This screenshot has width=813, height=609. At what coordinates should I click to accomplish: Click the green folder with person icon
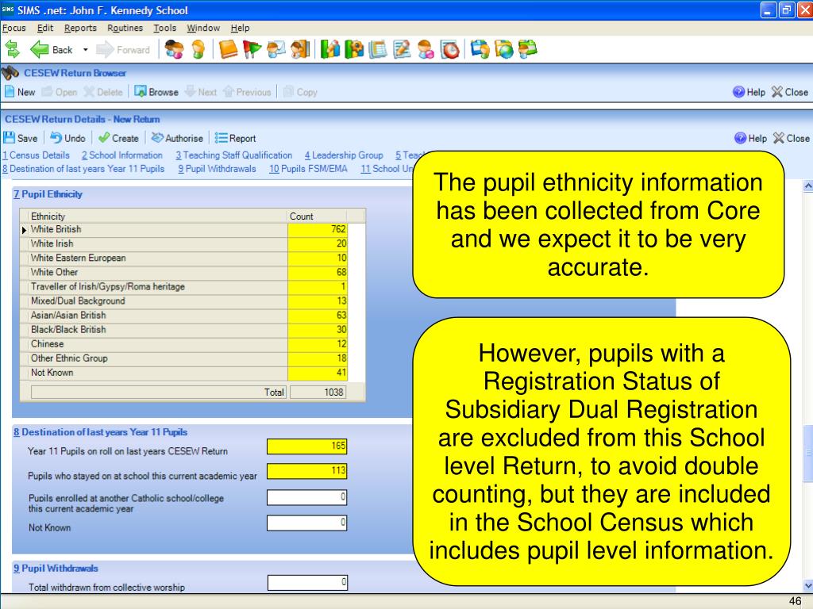click(528, 49)
